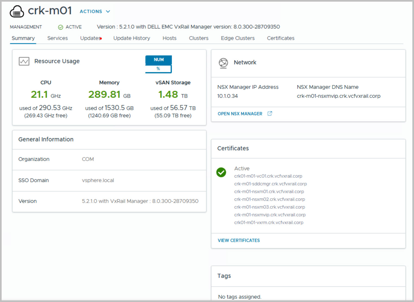Click the Network globe icon
This screenshot has width=414, height=302.
click(223, 63)
